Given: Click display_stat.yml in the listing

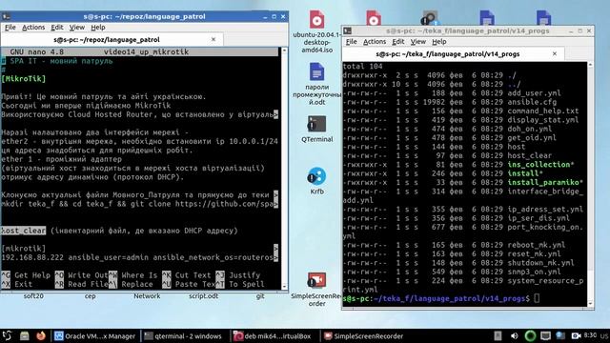Looking at the screenshot, I should [x=542, y=120].
